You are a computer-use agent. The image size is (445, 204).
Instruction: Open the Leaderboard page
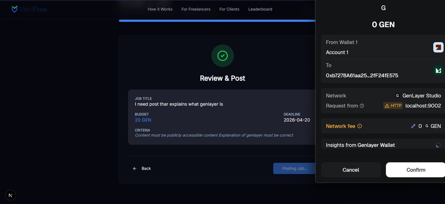(260, 9)
